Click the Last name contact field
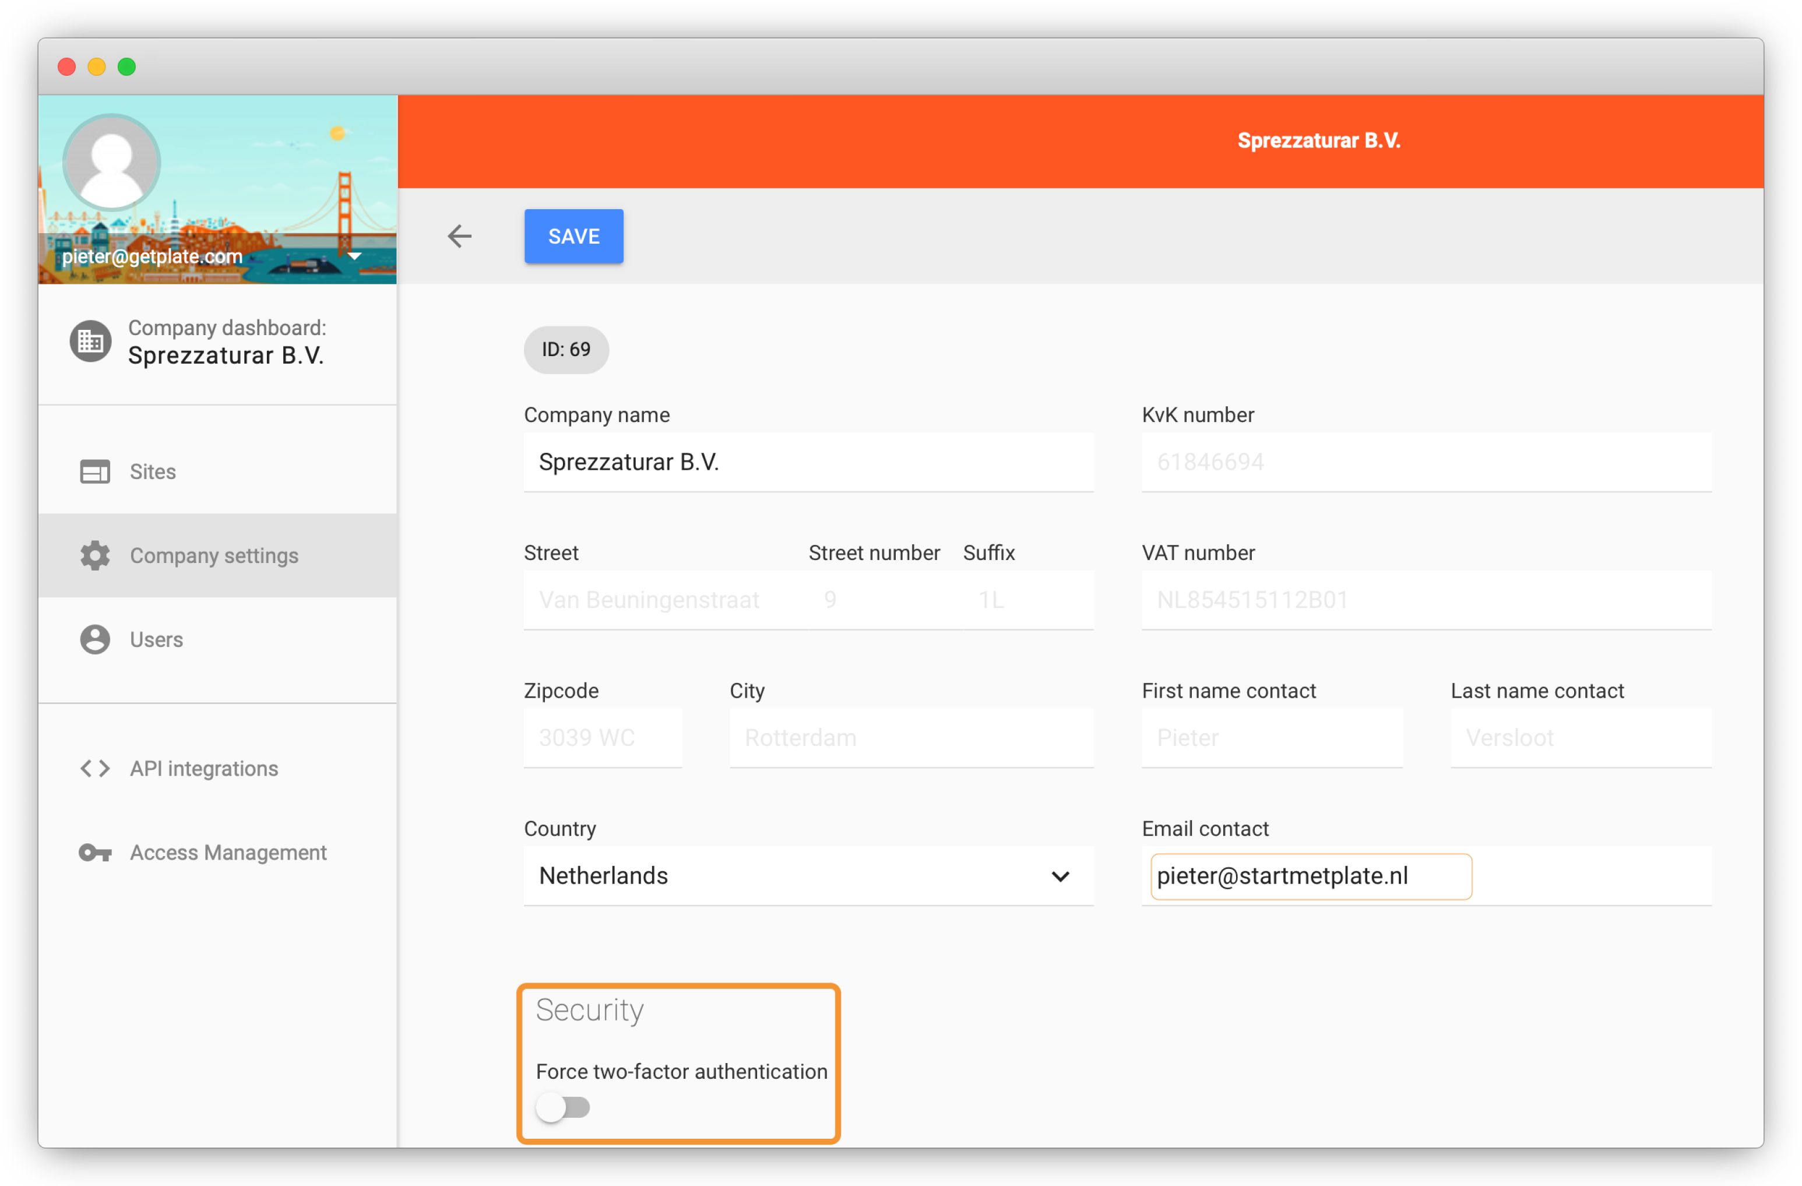The width and height of the screenshot is (1802, 1186). point(1581,738)
